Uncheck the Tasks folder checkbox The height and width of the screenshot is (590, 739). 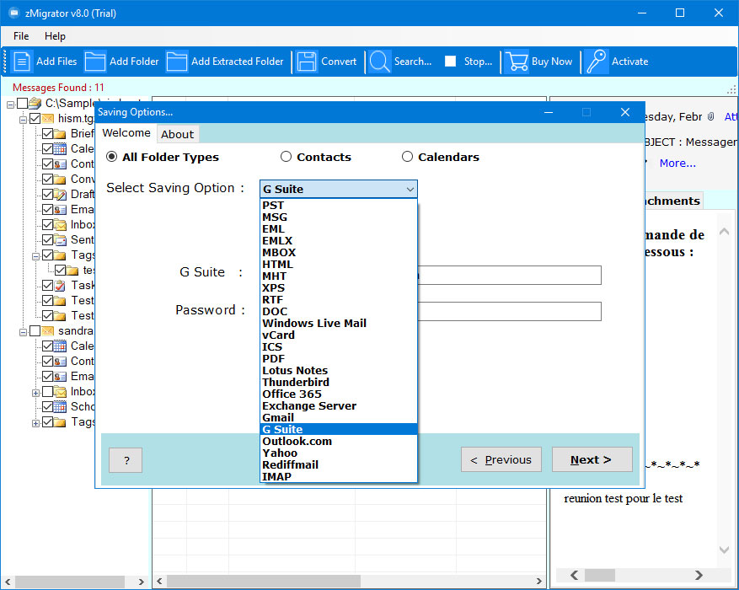47,285
